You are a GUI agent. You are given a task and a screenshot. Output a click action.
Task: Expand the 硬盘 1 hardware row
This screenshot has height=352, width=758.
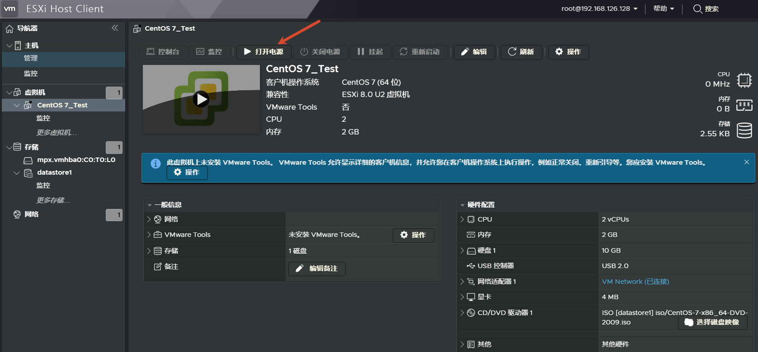(x=462, y=250)
